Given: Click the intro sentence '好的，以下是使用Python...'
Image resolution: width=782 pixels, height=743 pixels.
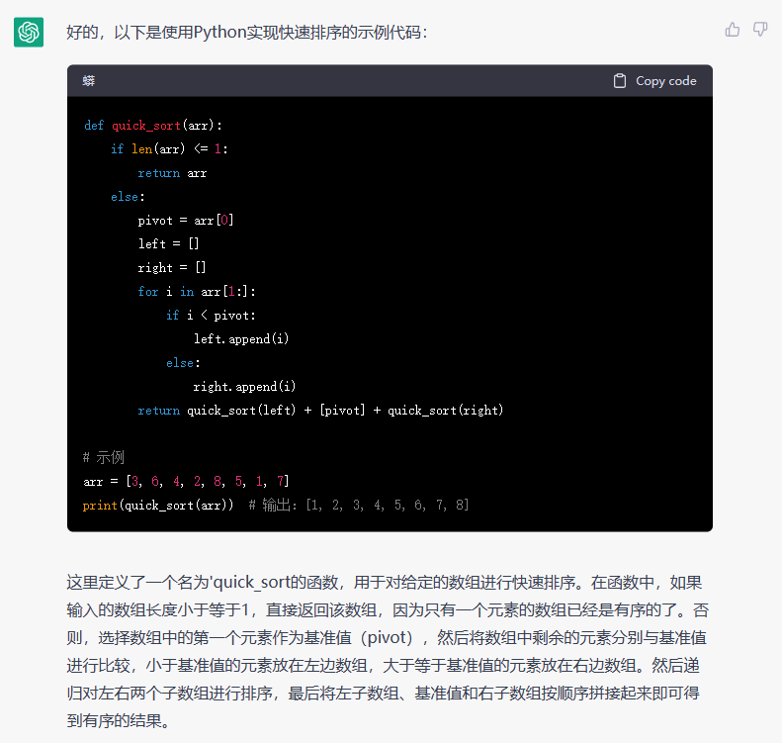Looking at the screenshot, I should (x=247, y=33).
